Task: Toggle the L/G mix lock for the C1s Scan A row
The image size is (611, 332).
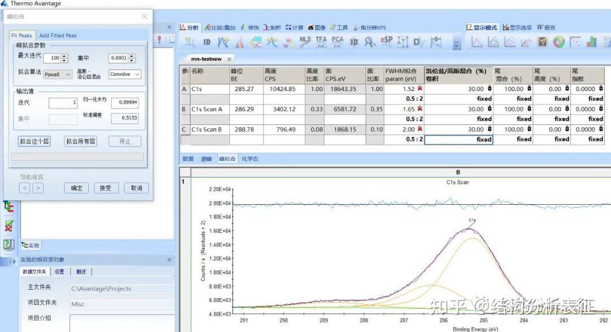Action: pos(489,109)
